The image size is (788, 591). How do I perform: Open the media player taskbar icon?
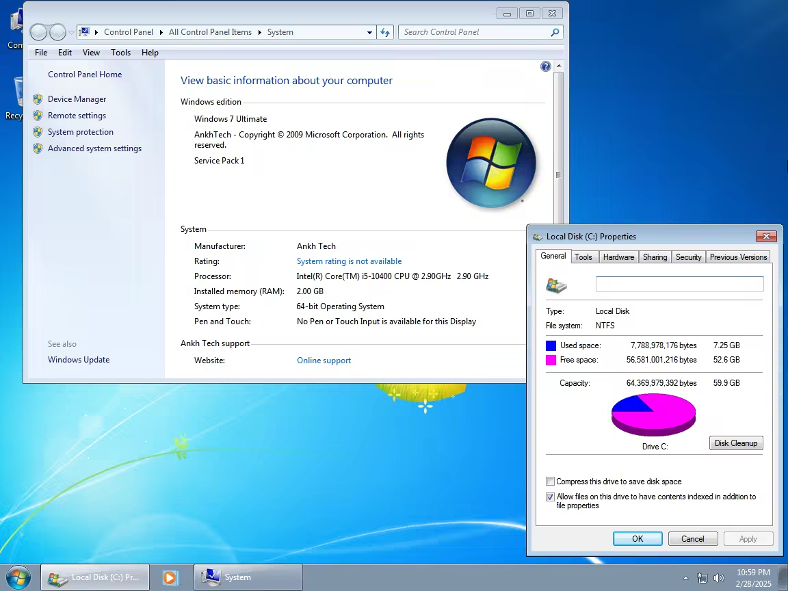pos(170,577)
